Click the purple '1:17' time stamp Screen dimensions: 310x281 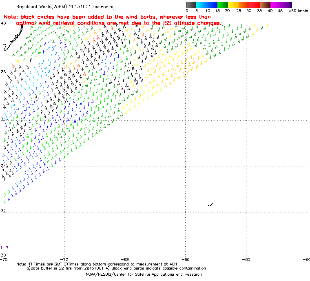[4, 248]
